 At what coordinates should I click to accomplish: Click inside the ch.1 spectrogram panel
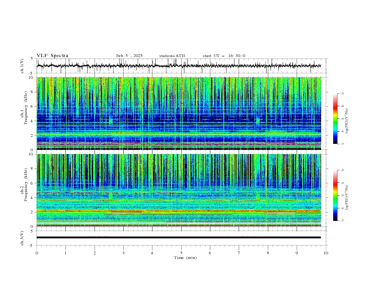(x=178, y=113)
